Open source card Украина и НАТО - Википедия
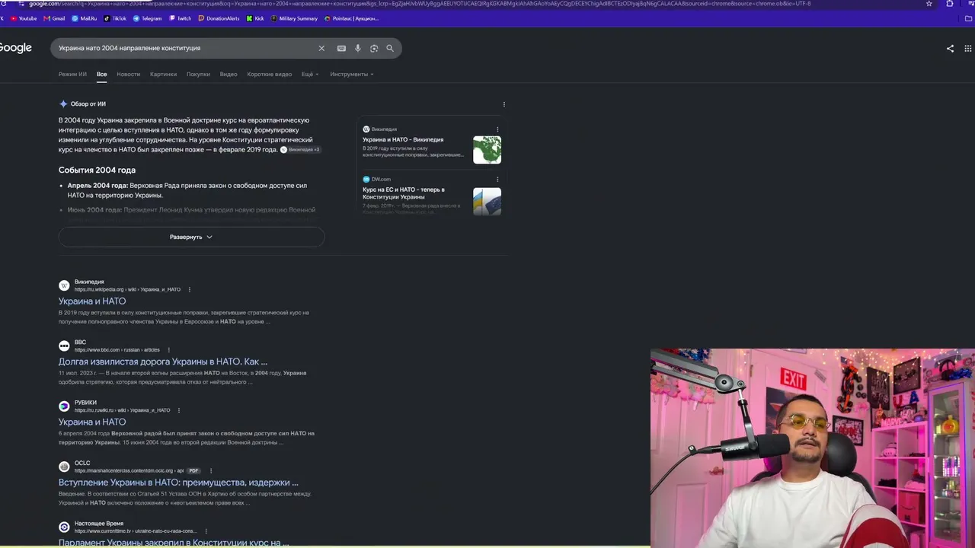This screenshot has height=548, width=975. click(x=403, y=140)
